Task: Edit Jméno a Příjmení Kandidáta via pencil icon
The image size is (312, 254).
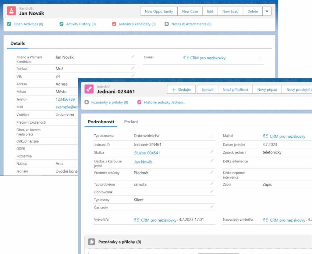Action: (133, 56)
